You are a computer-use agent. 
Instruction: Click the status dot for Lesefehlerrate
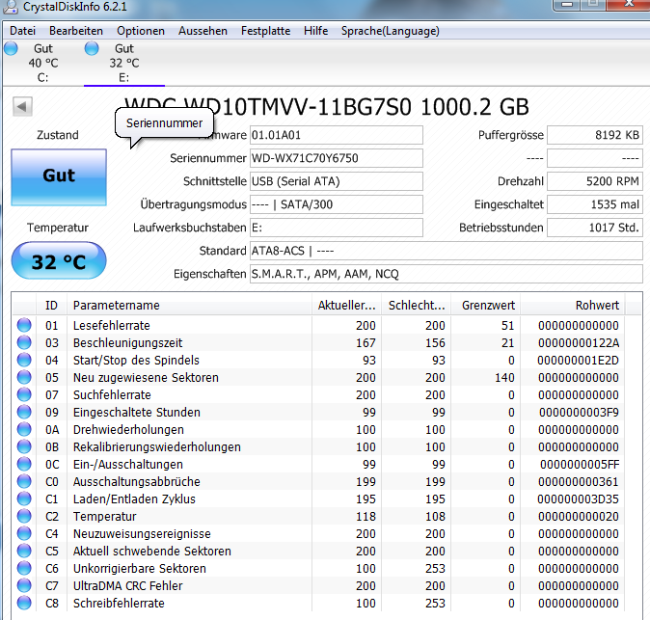tap(24, 325)
